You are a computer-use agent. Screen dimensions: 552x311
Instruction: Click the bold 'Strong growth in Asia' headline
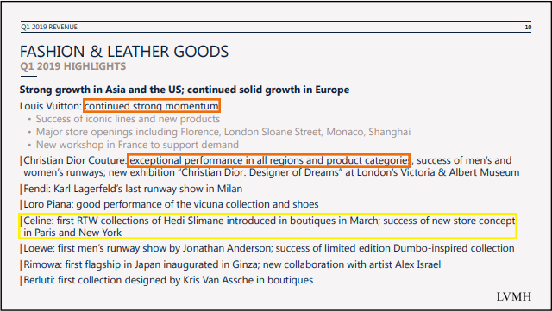185,90
